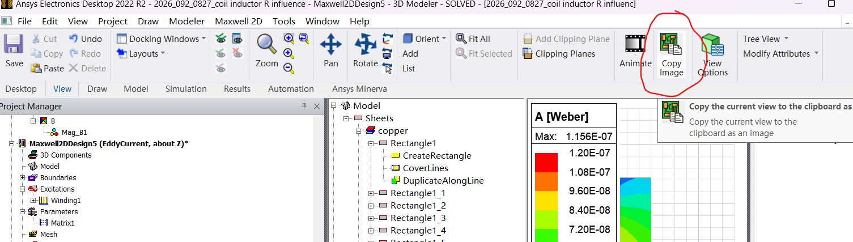Collapse the Sheets node
Screen dimensions: 853x242
(x=346, y=118)
